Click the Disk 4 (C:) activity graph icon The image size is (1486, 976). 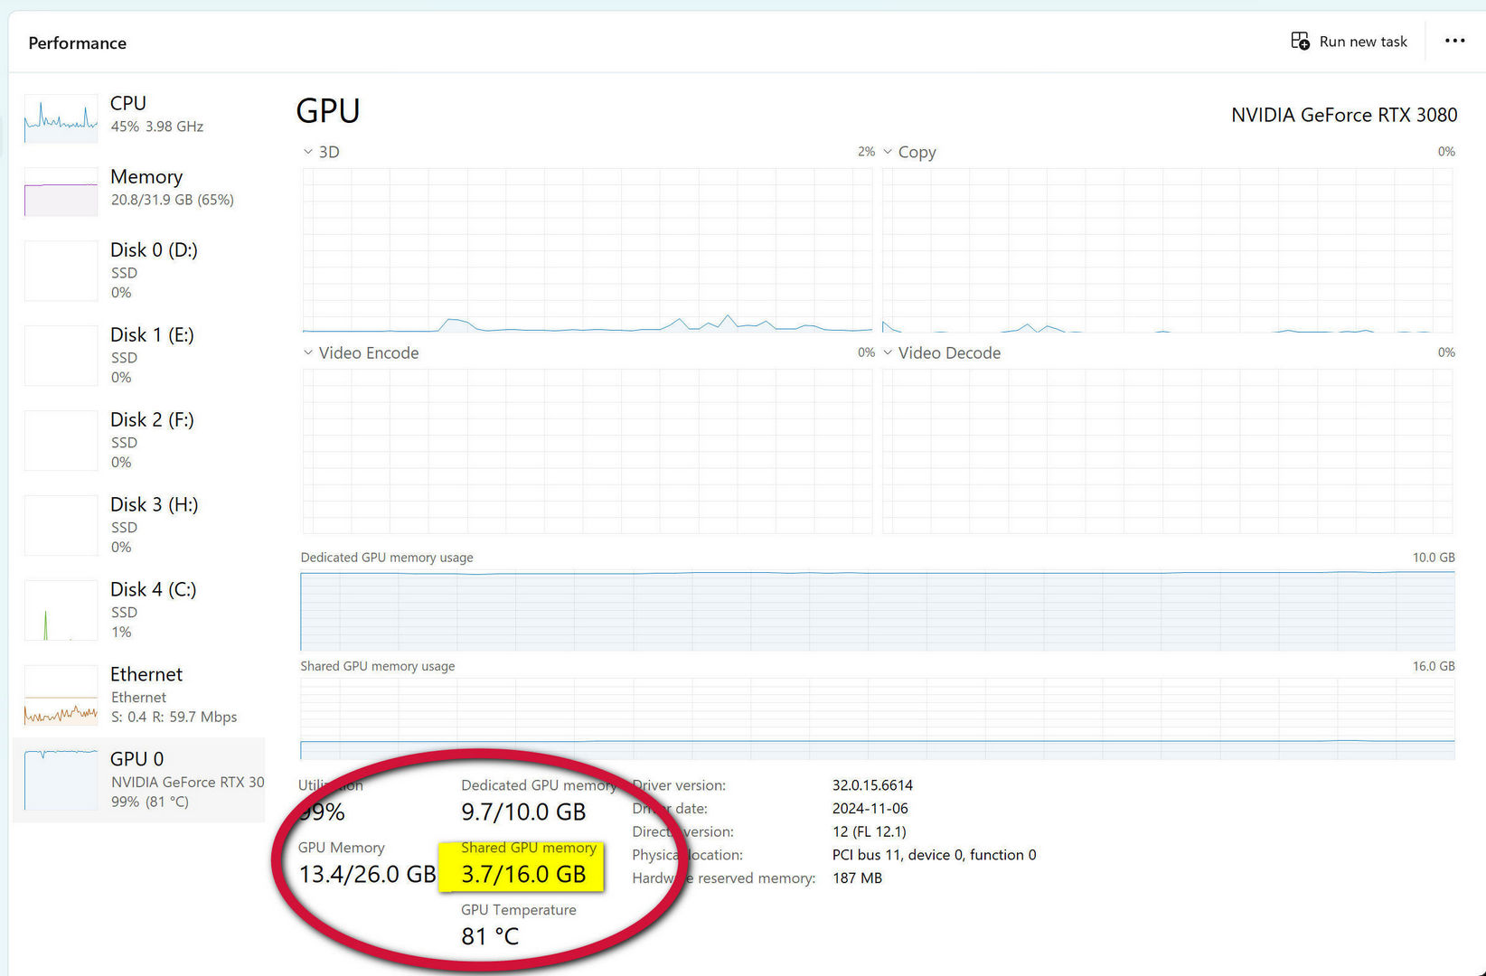pyautogui.click(x=60, y=610)
